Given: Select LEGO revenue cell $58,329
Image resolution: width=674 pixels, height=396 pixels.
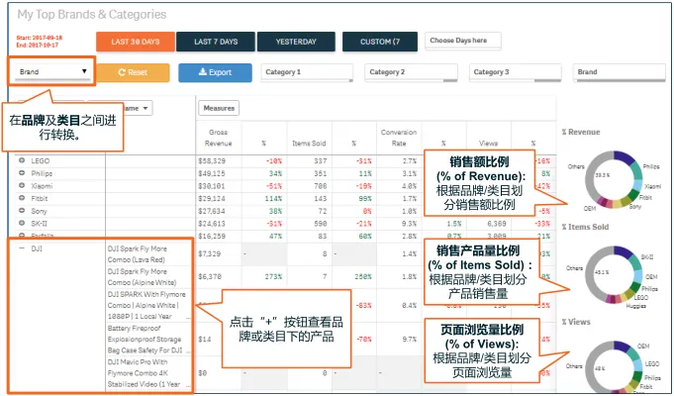Looking at the screenshot, I should click(212, 160).
